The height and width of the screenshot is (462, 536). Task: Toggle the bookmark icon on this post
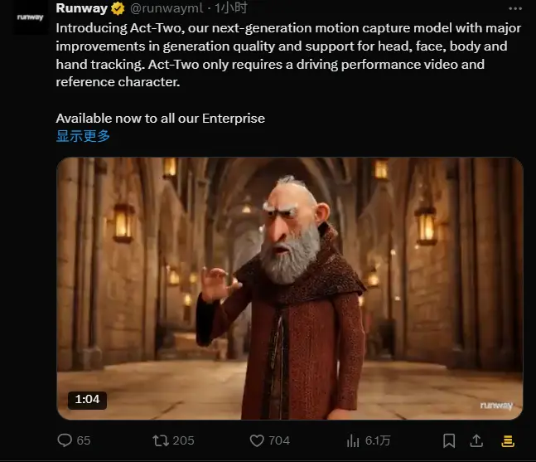(x=449, y=440)
